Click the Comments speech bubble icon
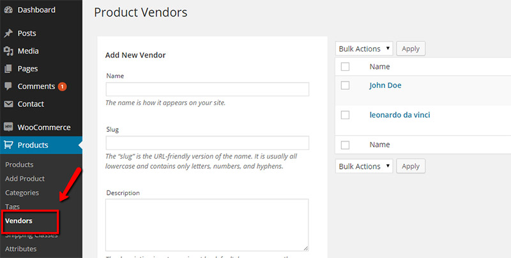Image resolution: width=511 pixels, height=258 pixels. (8, 86)
